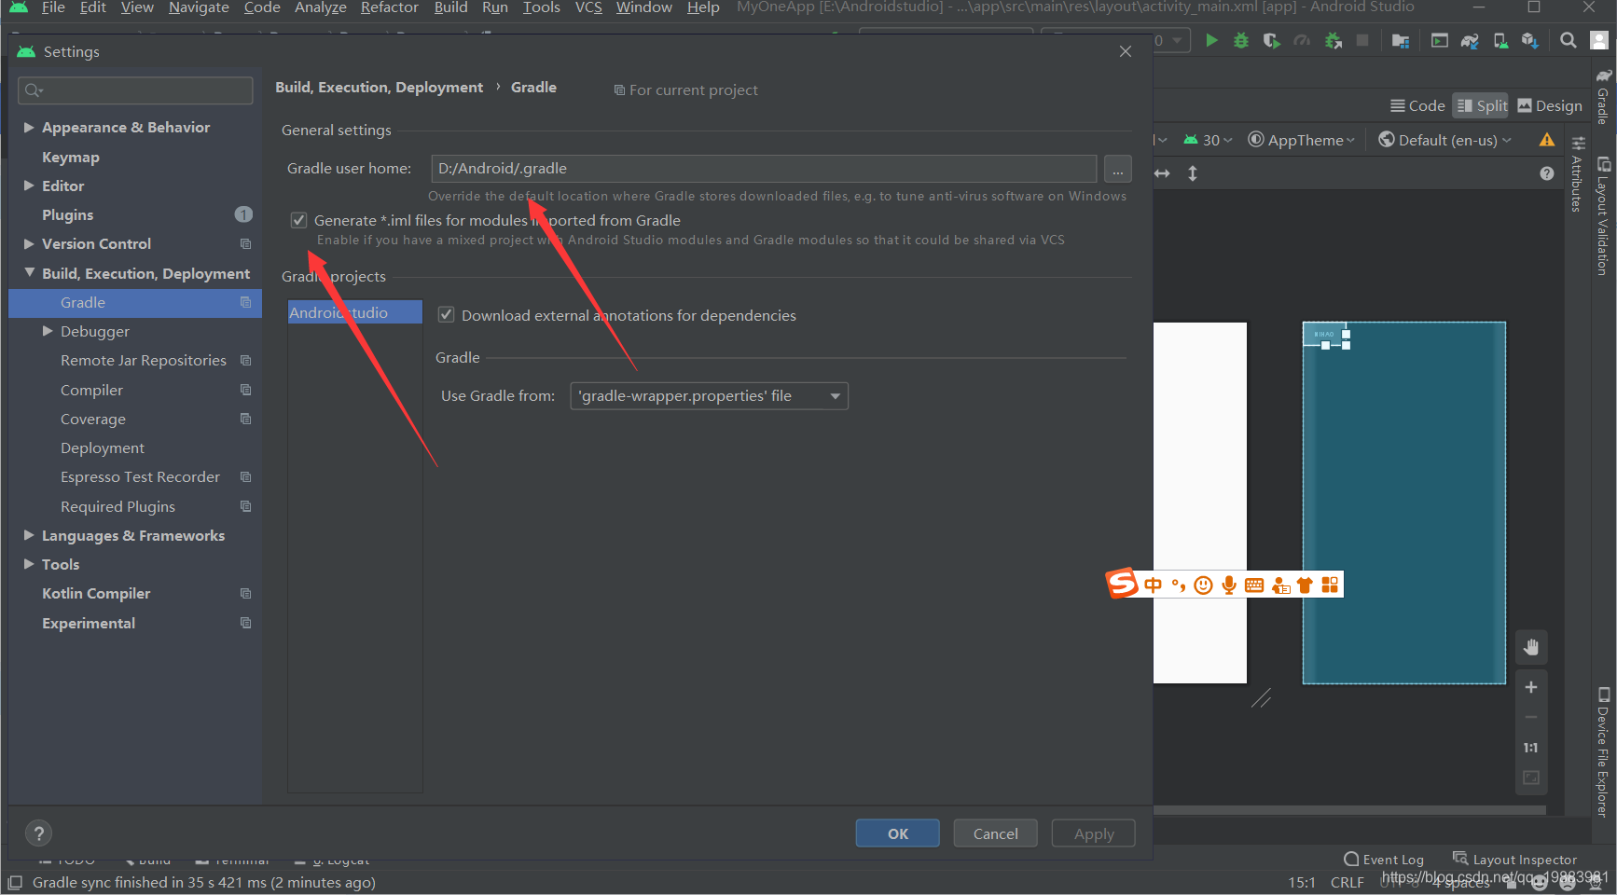Collapse Build, Execution, Deployment node
The image size is (1617, 895).
(29, 273)
